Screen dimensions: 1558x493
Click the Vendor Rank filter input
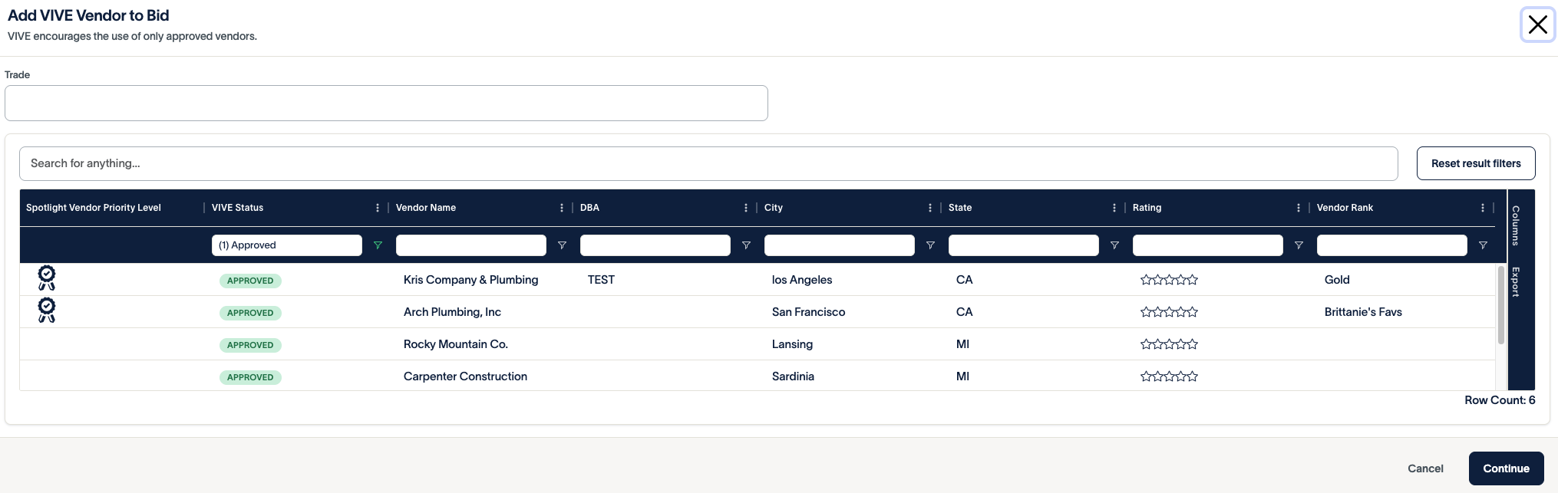(1392, 245)
